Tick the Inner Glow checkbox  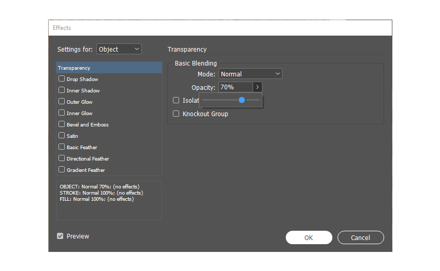coord(62,113)
